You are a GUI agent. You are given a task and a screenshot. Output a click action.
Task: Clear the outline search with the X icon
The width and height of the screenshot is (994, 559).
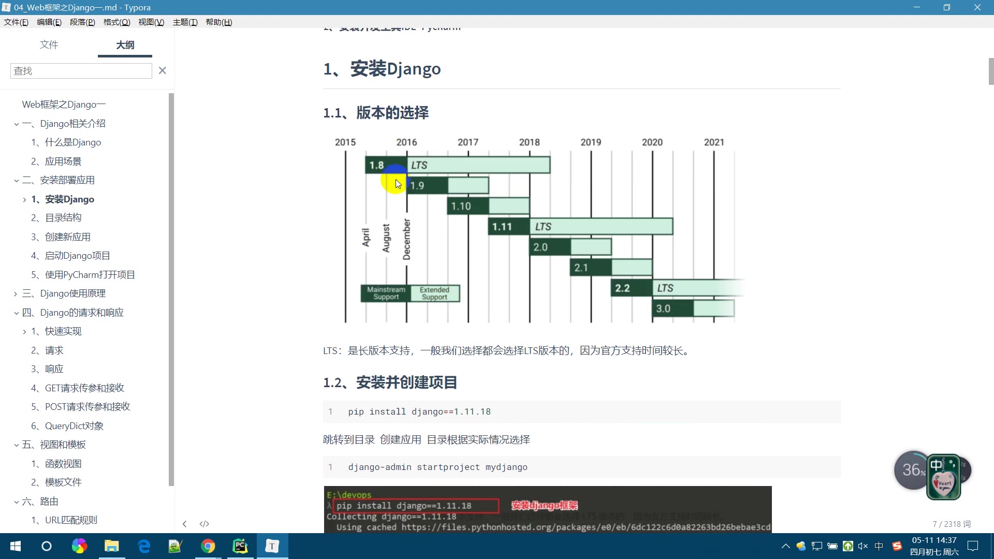[162, 70]
